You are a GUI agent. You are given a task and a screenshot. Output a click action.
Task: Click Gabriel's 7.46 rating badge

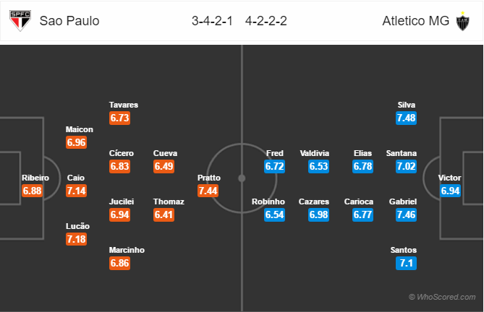tap(406, 214)
